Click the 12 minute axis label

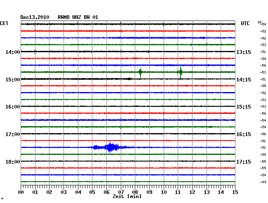[192, 192]
